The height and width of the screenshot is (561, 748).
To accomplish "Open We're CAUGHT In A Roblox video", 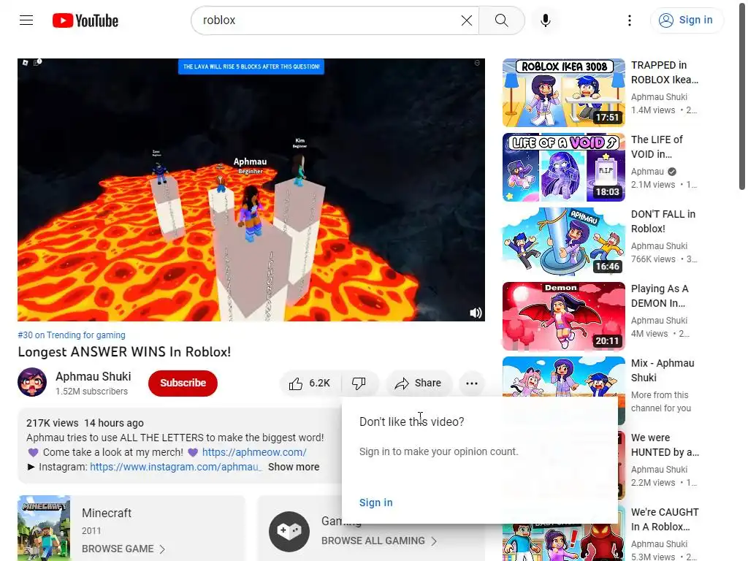I will tap(665, 519).
